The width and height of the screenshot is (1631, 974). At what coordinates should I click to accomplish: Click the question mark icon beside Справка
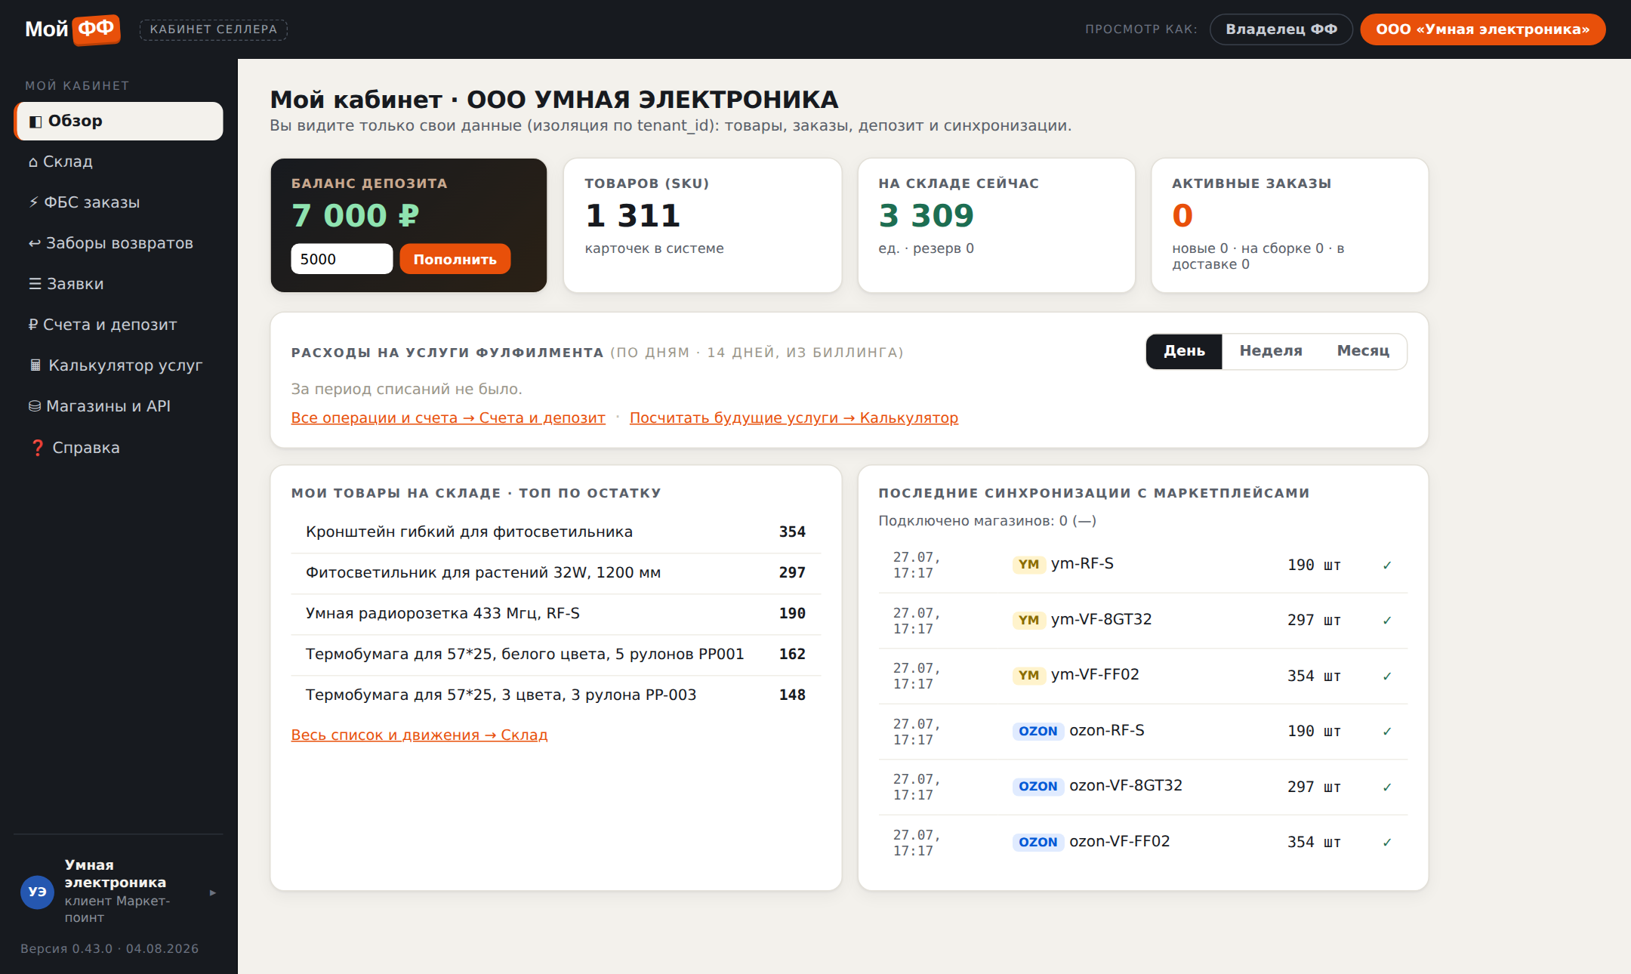(38, 448)
